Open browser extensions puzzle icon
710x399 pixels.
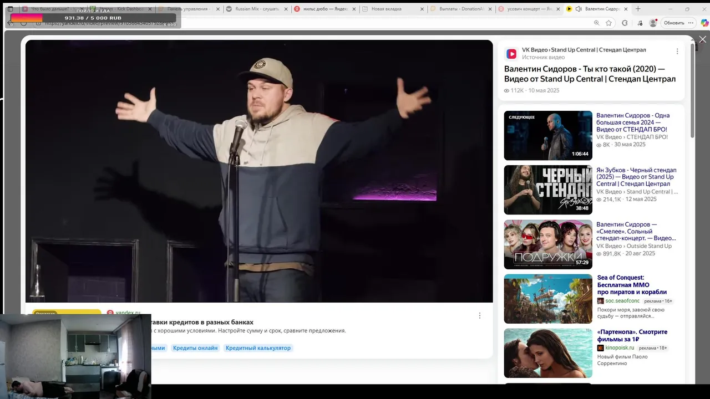coord(625,23)
